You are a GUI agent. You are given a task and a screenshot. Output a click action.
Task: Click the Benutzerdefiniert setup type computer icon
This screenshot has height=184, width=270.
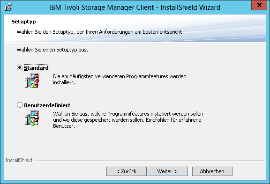pyautogui.click(x=32, y=118)
